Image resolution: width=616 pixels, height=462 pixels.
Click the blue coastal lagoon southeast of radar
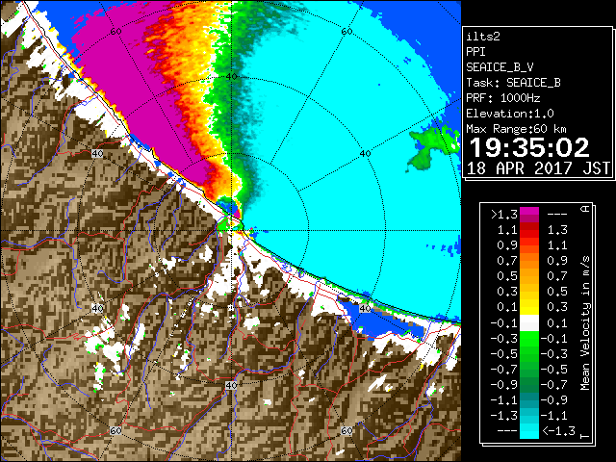click(383, 321)
